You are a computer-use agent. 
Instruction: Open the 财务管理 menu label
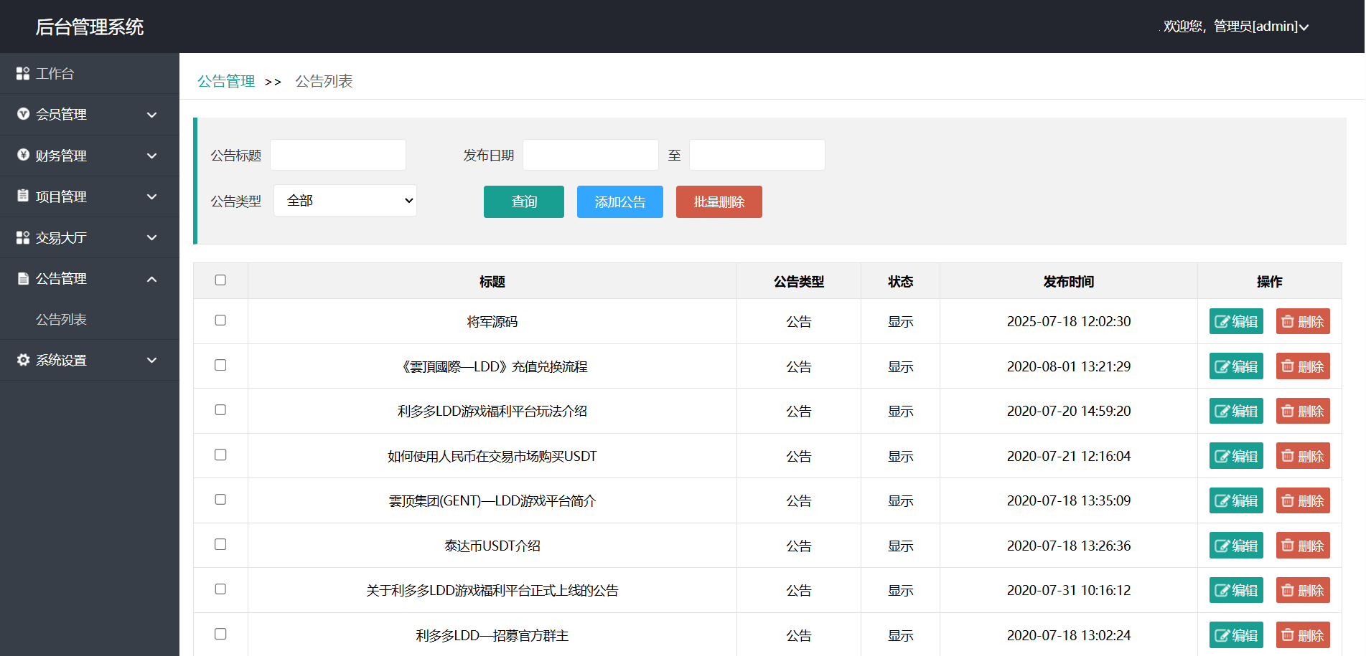coord(61,156)
